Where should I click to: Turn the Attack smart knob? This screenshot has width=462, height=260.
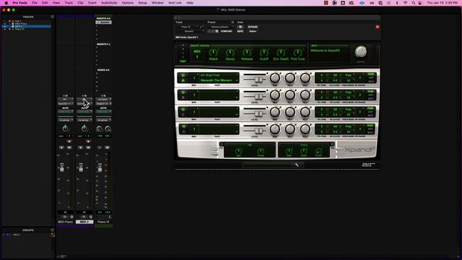[x=213, y=53]
